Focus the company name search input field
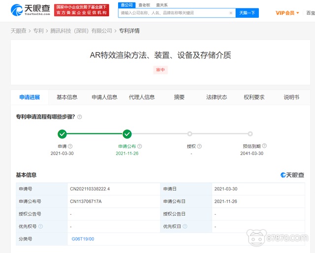The height and width of the screenshot is (253, 315). (172, 13)
